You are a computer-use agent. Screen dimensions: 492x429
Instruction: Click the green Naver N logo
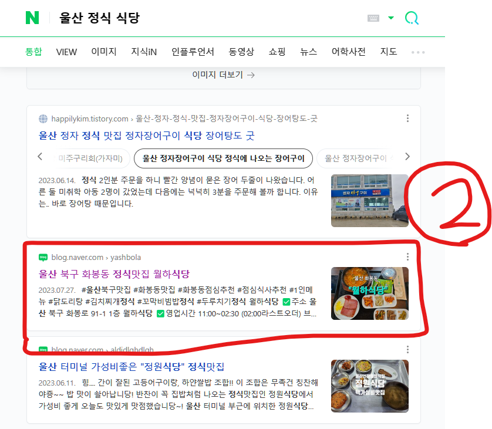32,18
